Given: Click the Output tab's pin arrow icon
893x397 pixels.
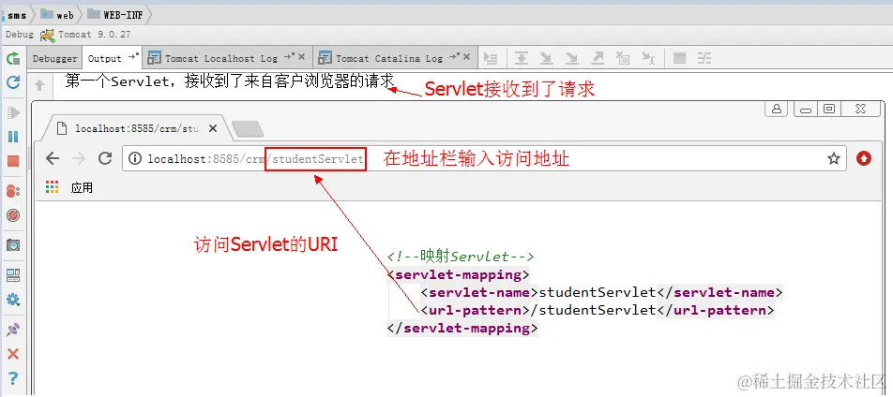Looking at the screenshot, I should pos(132,56).
